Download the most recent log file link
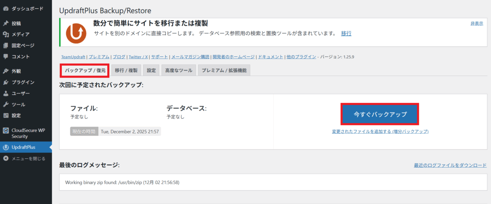Screen dimensions: 491x204 (450, 165)
